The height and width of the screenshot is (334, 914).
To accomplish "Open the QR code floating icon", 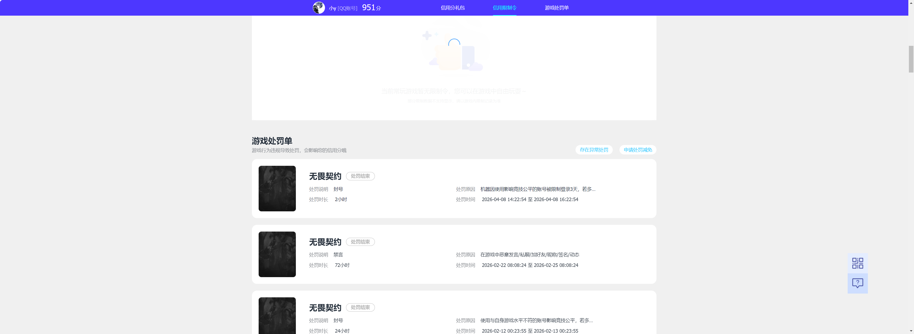I will click(857, 263).
